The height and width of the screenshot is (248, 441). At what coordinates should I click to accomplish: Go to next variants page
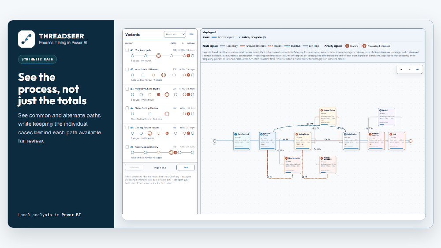pos(186,168)
